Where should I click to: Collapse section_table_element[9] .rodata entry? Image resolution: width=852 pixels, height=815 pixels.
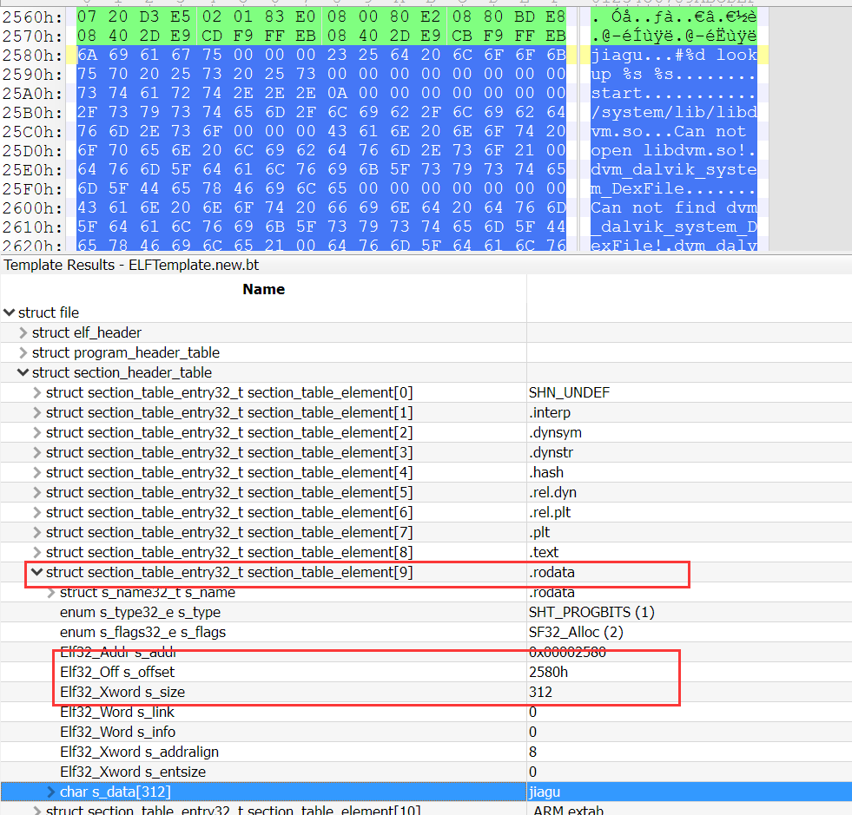coord(36,572)
